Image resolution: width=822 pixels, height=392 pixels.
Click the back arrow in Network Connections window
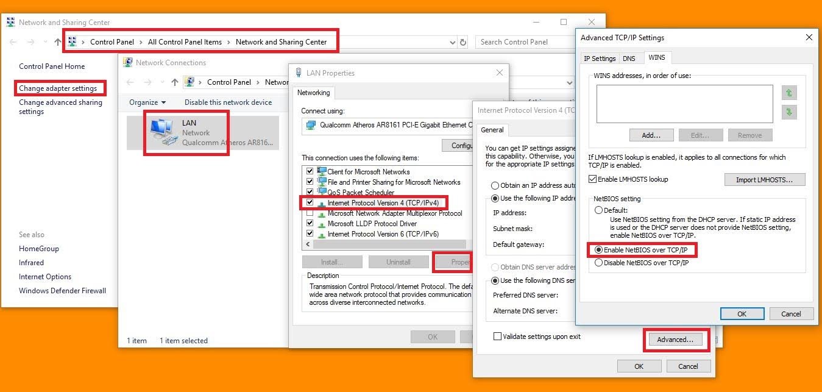(130, 82)
